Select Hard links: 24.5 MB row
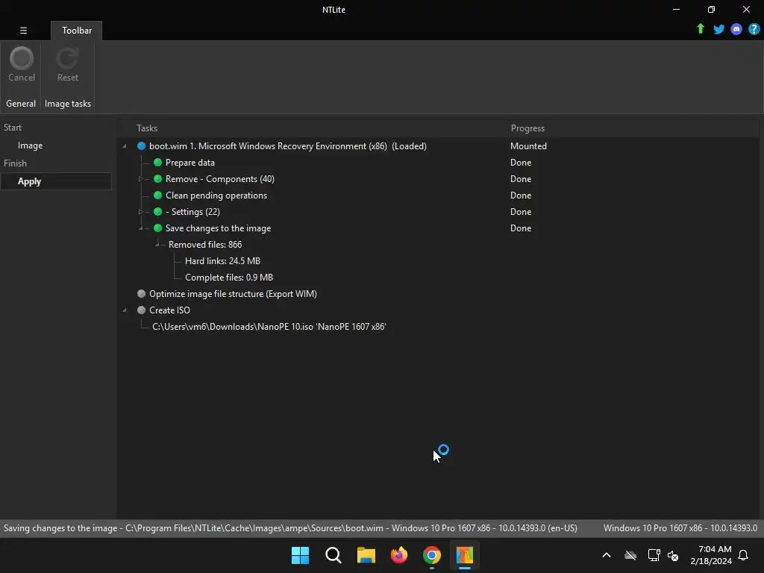The image size is (764, 573). point(222,261)
